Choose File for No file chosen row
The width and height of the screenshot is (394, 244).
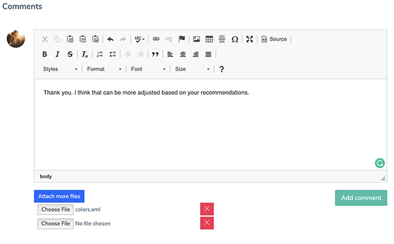click(56, 224)
